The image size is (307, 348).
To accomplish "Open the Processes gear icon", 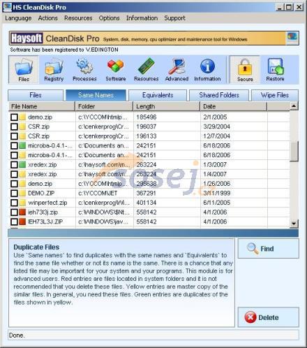I will click(x=84, y=70).
